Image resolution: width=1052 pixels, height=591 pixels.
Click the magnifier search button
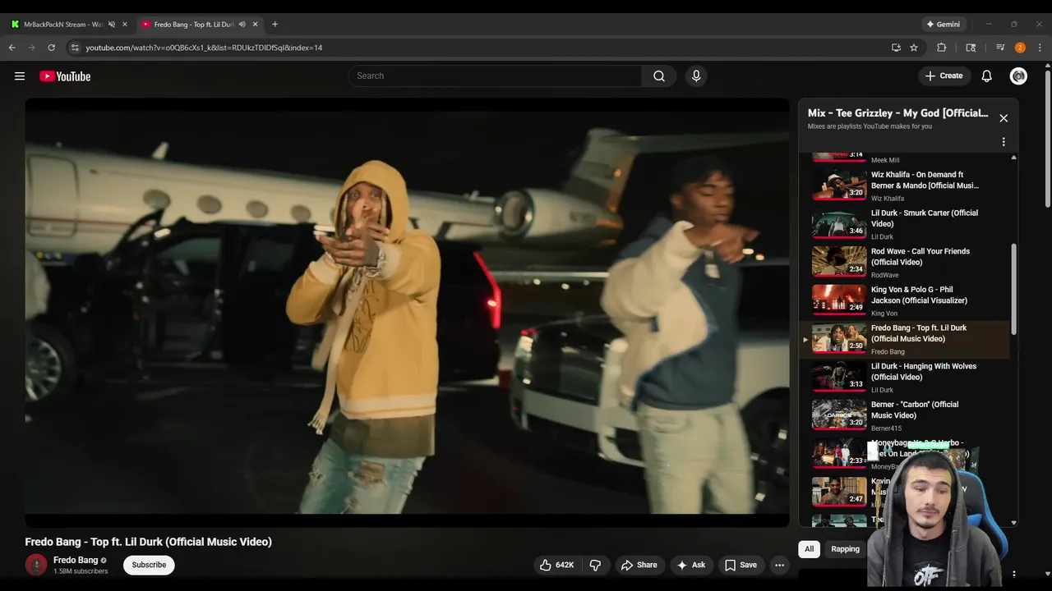pos(659,76)
